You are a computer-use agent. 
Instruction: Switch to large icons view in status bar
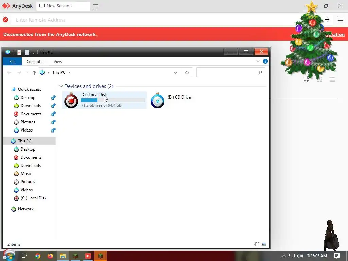(x=264, y=244)
